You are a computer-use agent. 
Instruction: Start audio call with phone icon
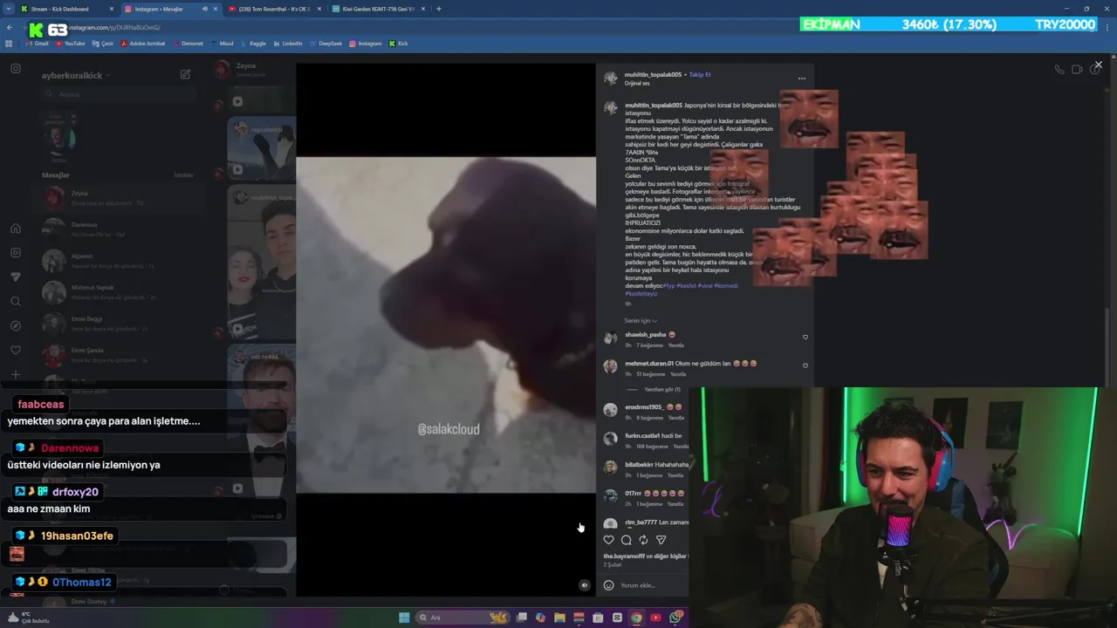1059,69
